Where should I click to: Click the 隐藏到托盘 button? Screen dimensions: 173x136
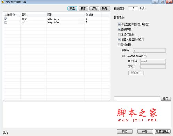[x=163, y=132]
